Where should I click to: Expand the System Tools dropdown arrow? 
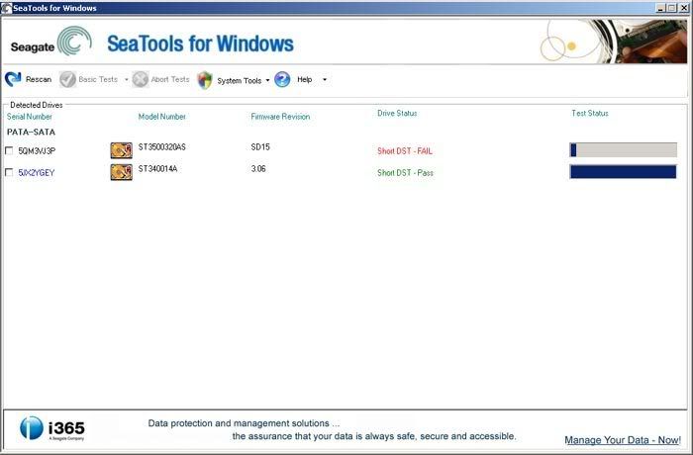[x=268, y=80]
